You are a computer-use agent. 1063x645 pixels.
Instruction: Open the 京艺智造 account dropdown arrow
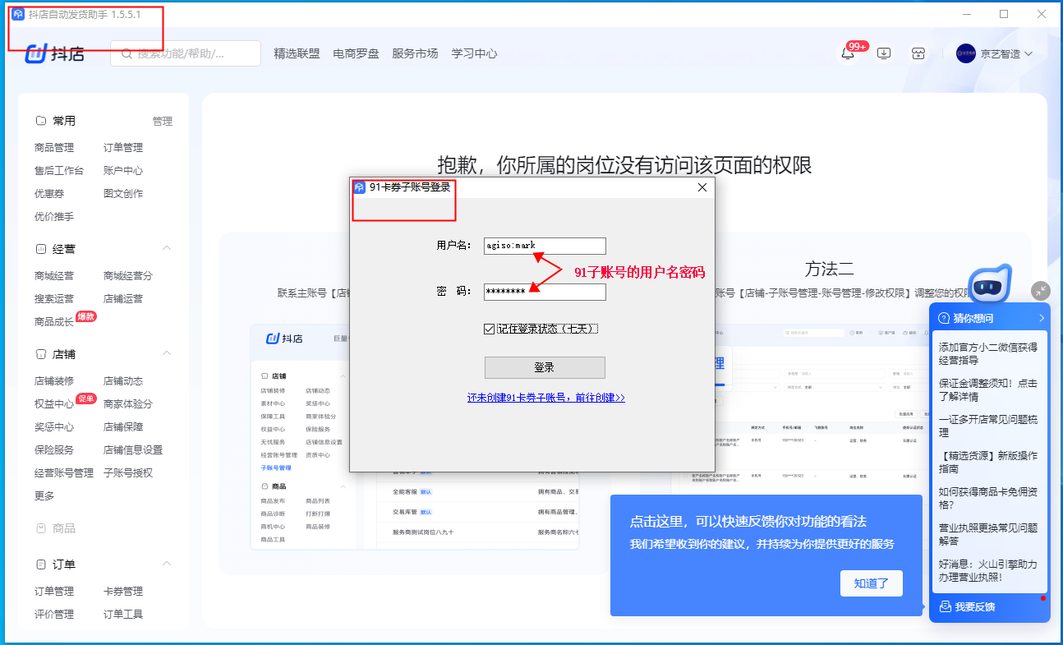tap(1028, 54)
